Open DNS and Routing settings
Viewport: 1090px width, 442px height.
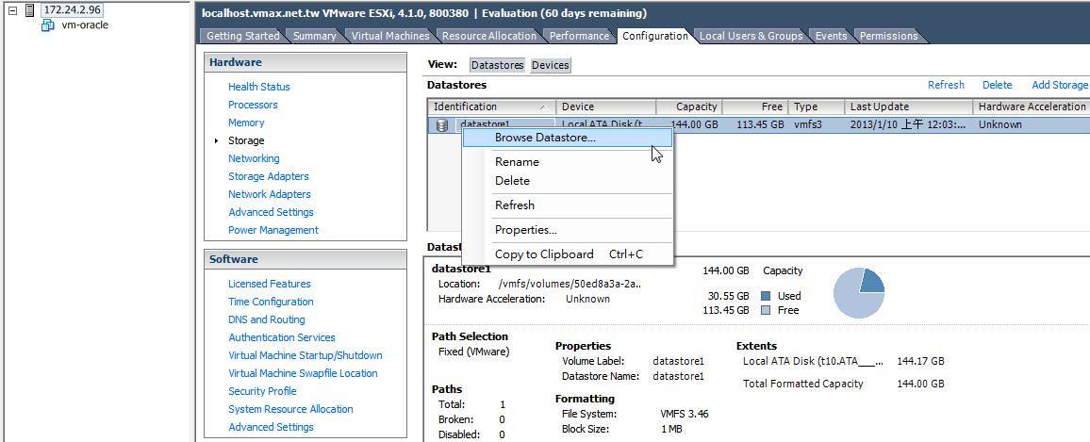267,319
